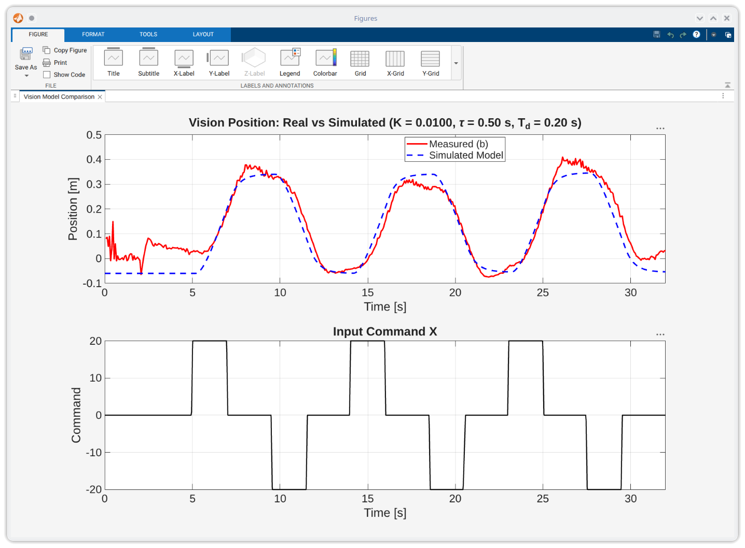Switch to the FORMAT tab
This screenshot has width=745, height=548.
[x=93, y=34]
